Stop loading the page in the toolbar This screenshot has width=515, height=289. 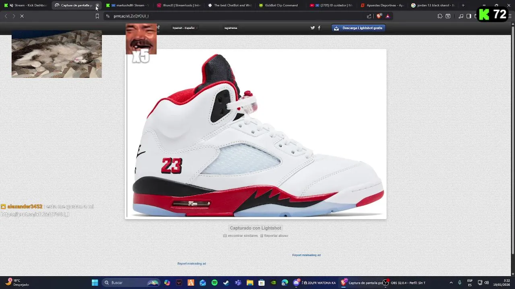click(22, 16)
